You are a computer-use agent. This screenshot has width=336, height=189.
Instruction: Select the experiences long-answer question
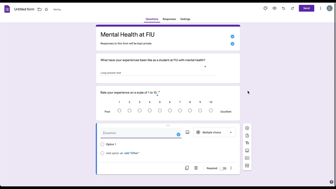[x=168, y=68]
